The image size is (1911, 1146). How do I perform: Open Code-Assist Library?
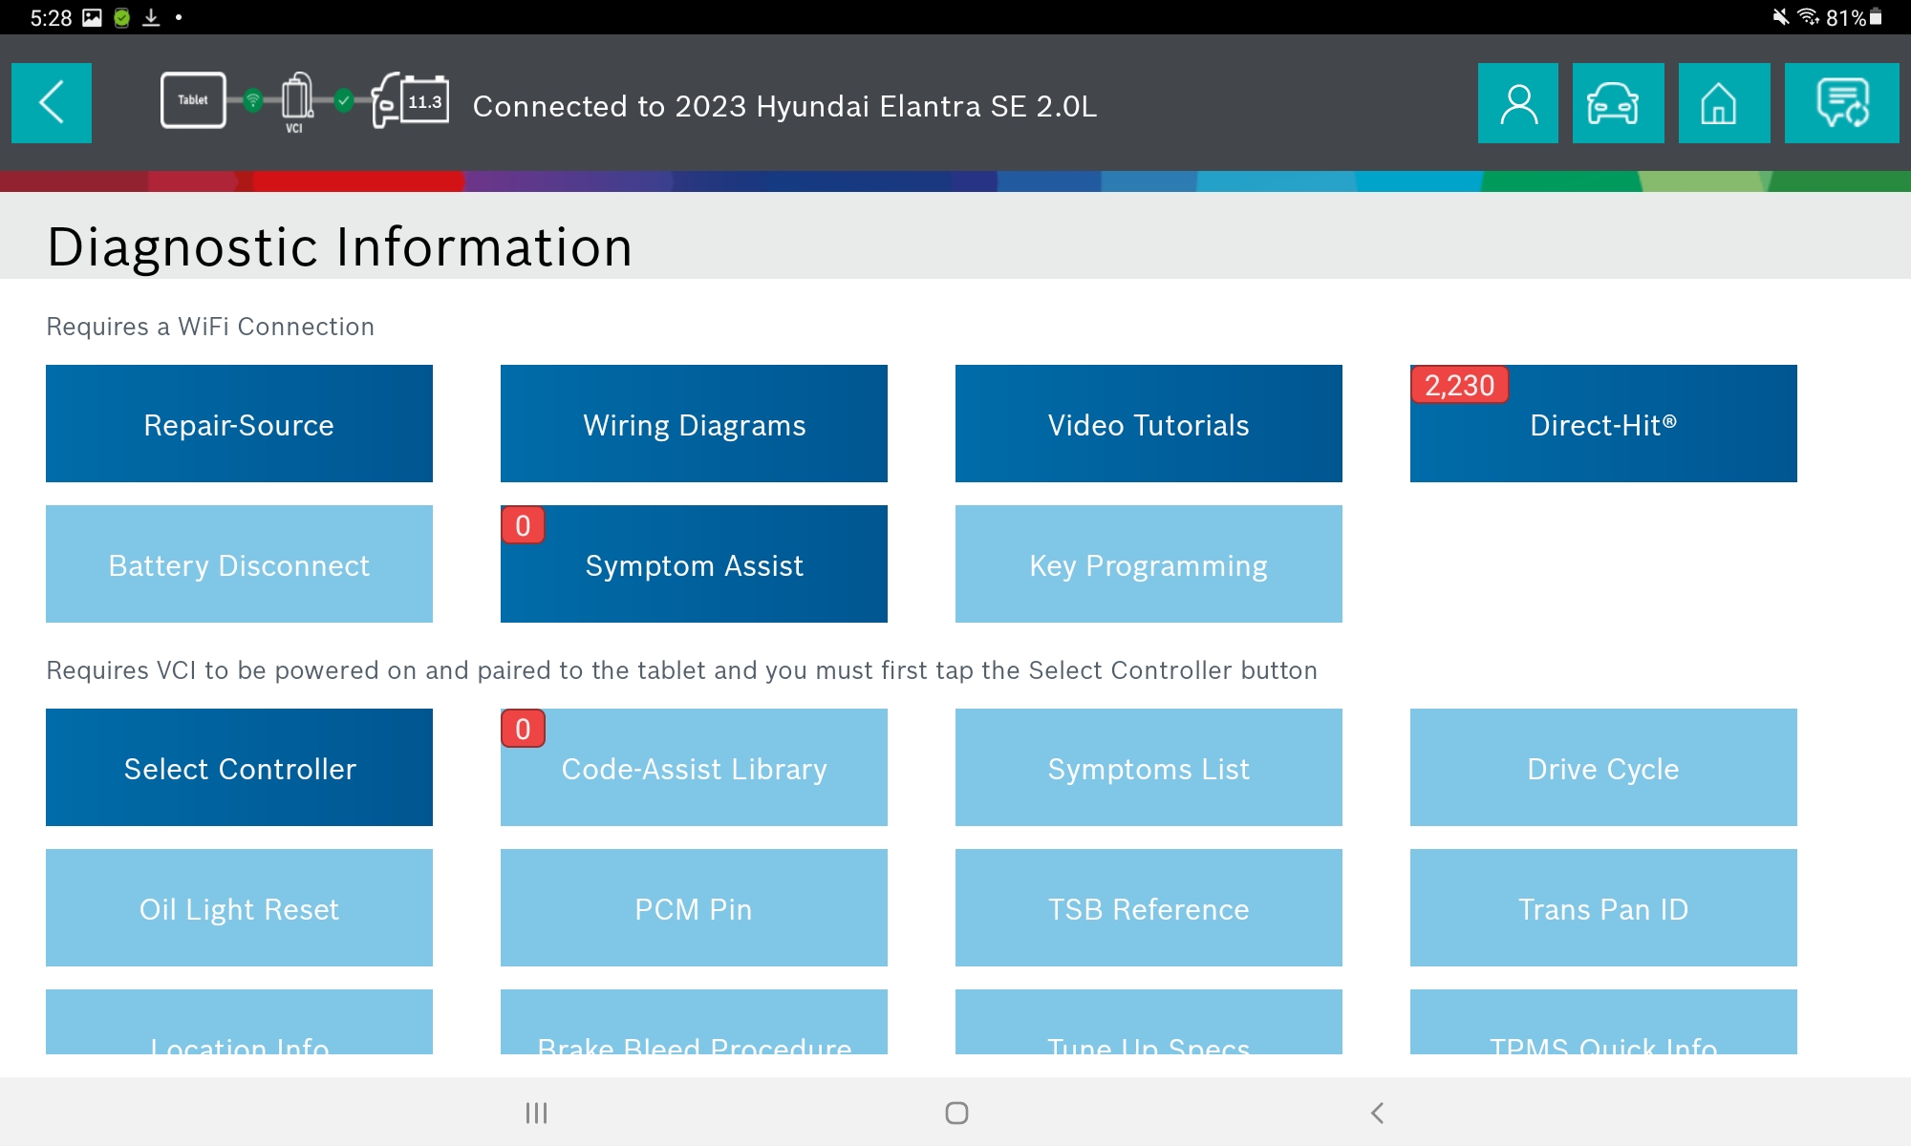pyautogui.click(x=694, y=768)
